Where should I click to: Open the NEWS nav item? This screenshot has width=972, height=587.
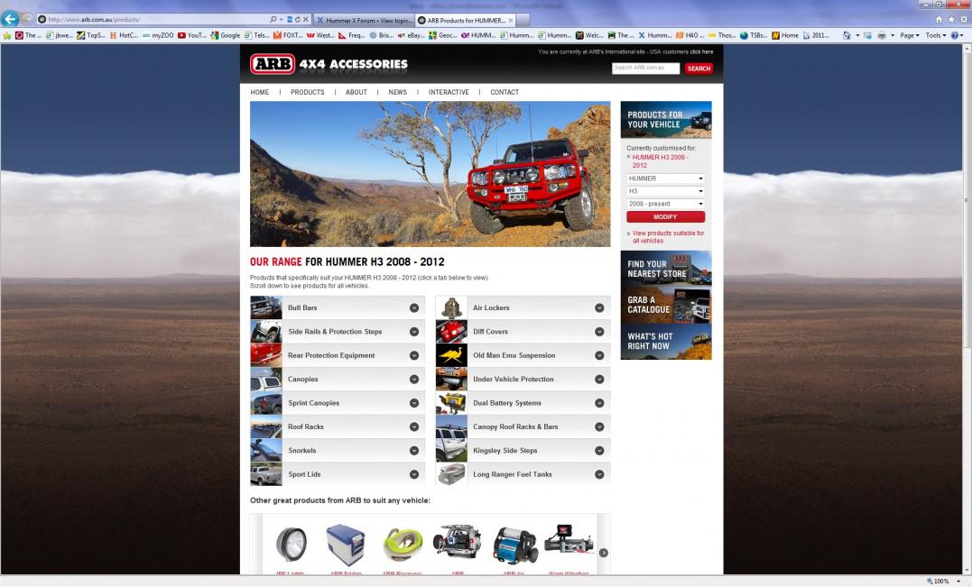pyautogui.click(x=398, y=92)
